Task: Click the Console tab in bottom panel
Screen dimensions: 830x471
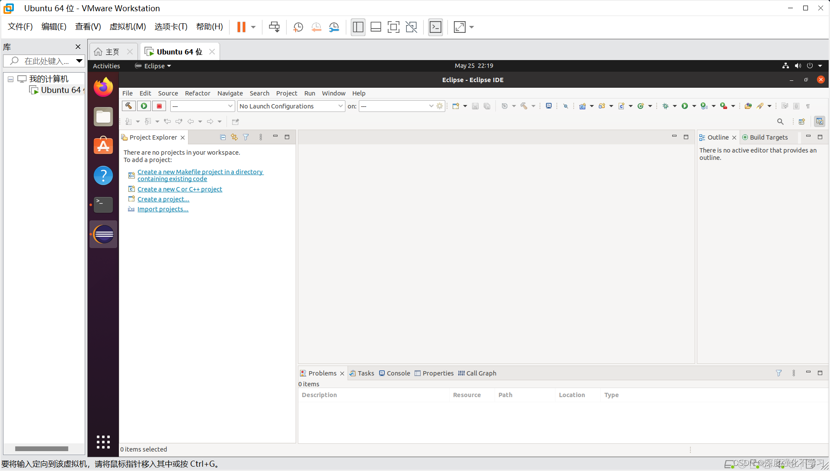Action: coord(398,373)
